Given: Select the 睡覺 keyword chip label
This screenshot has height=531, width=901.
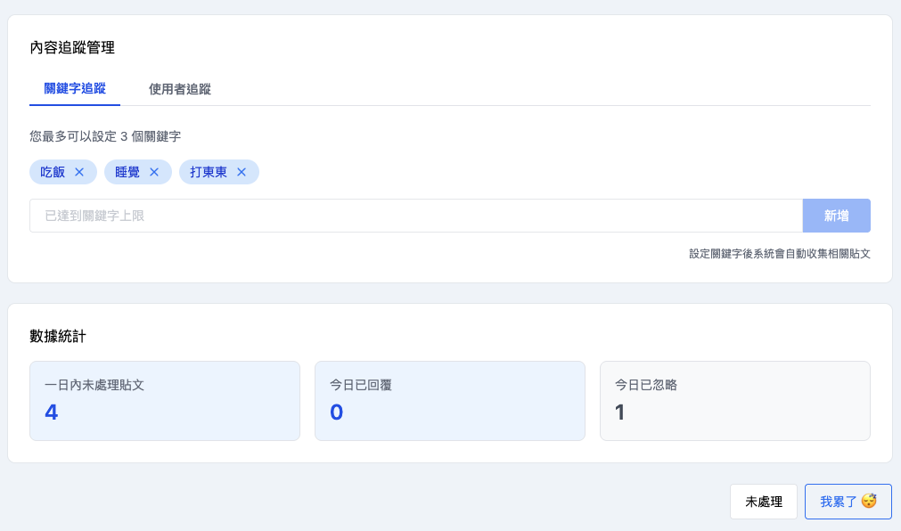Looking at the screenshot, I should (127, 172).
